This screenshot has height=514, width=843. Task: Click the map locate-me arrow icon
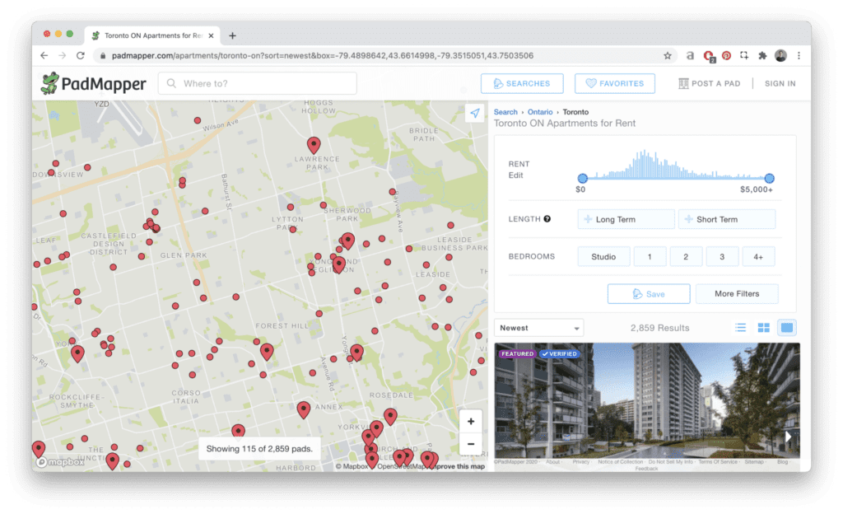(475, 114)
